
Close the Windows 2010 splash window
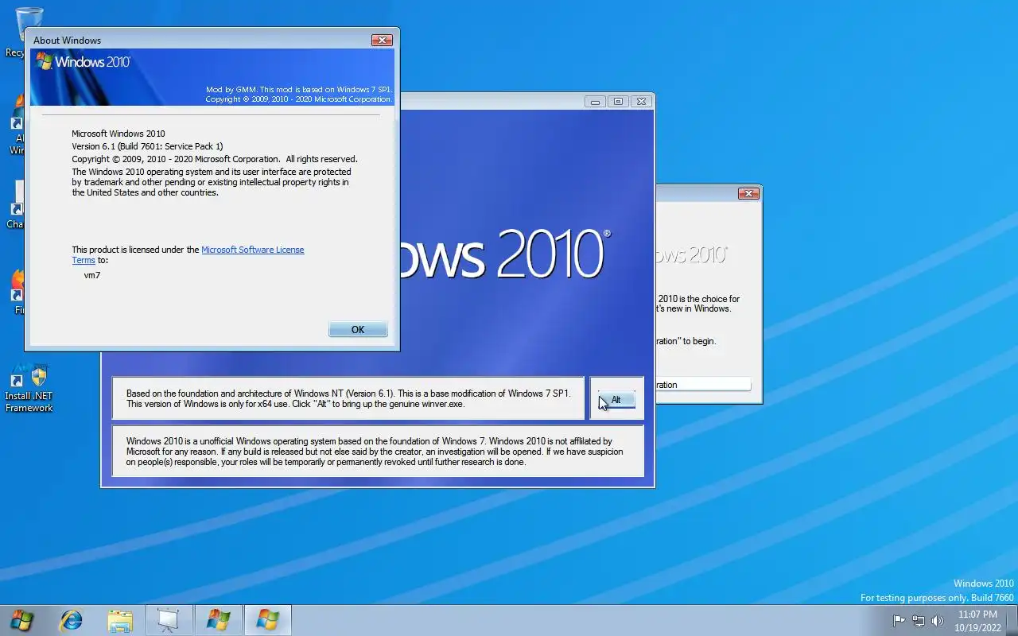641,101
